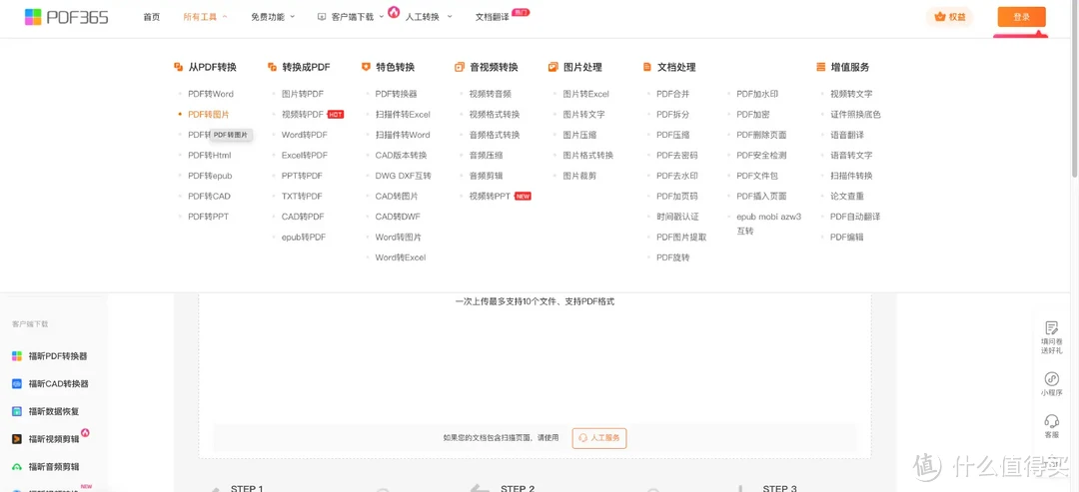This screenshot has height=492, width=1079.
Task: Open 福昕音频剪辑 via its sidebar icon
Action: click(17, 466)
